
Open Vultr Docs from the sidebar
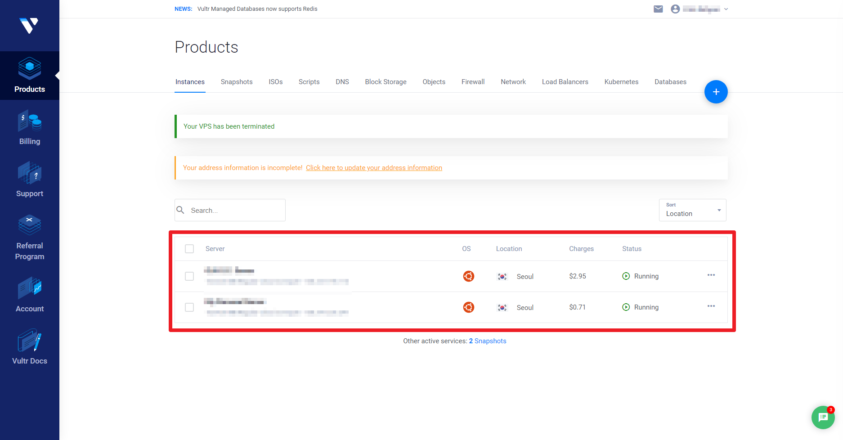coord(30,347)
